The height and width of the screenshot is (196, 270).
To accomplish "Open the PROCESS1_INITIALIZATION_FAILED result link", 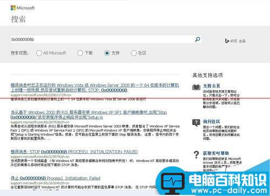I will pyautogui.click(x=74, y=152).
